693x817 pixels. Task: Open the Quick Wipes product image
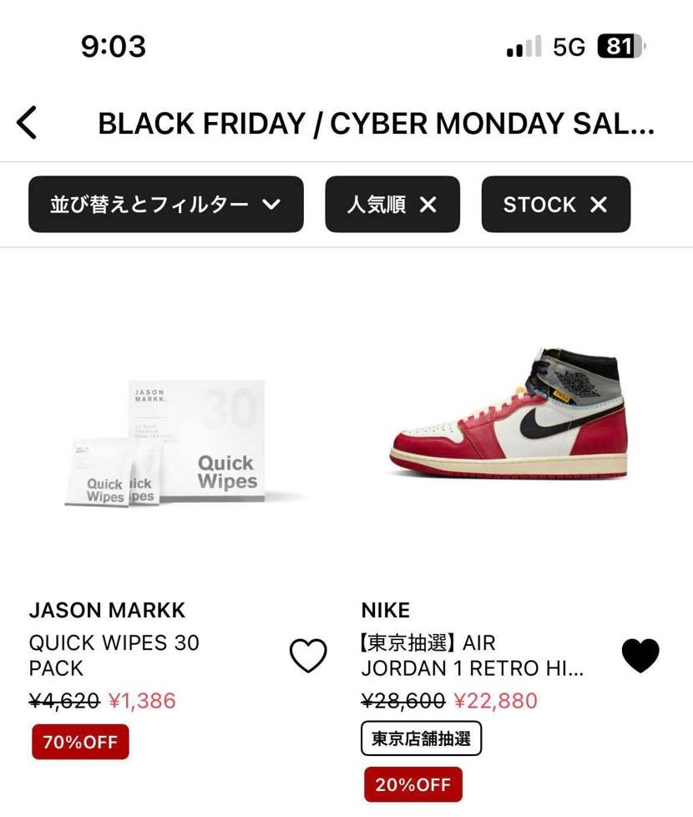click(x=165, y=443)
